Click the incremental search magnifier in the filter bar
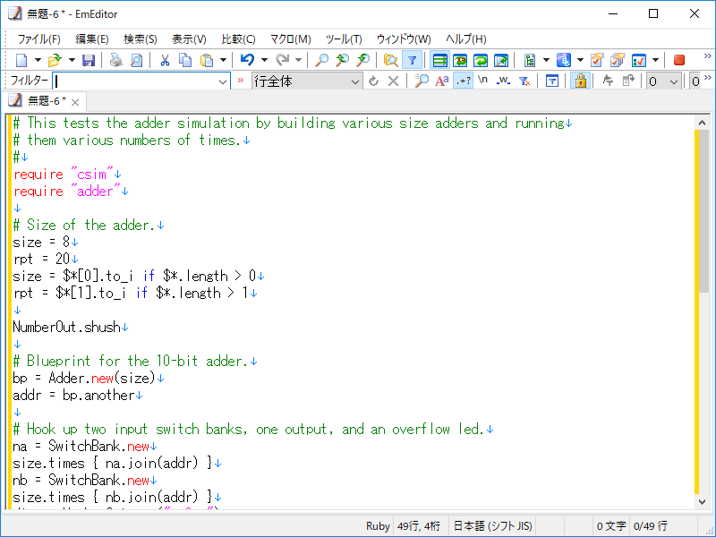Screen dimensions: 716x537 click(x=422, y=81)
